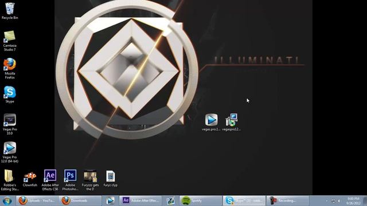The height and width of the screenshot is (206, 367).
Task: Switch to Recording... taskbar window
Action: click(287, 201)
